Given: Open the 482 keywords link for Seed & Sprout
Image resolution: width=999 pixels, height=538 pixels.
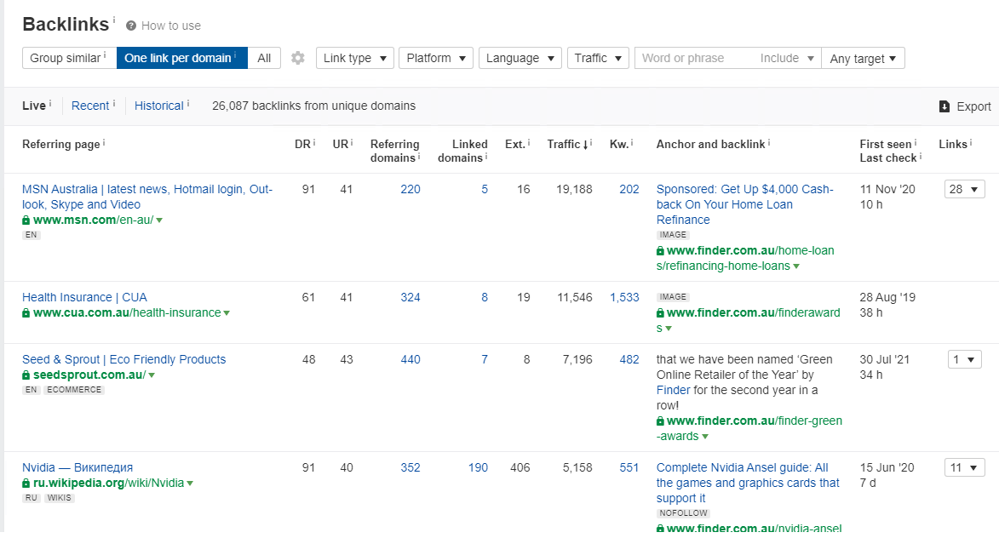Looking at the screenshot, I should [629, 360].
